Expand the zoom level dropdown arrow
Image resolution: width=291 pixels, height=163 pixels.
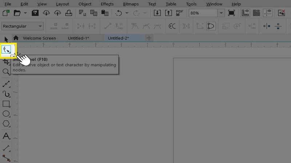click(221, 13)
